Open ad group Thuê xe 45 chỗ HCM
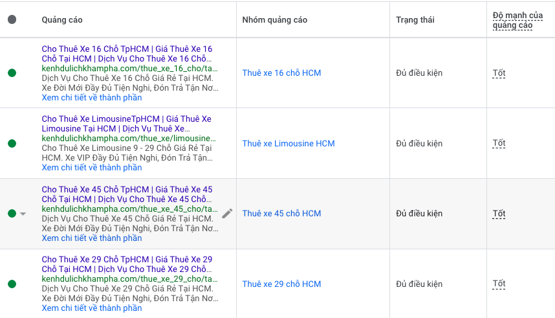This screenshot has width=555, height=318. pos(281,214)
